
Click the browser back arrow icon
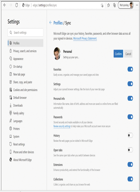5,5
